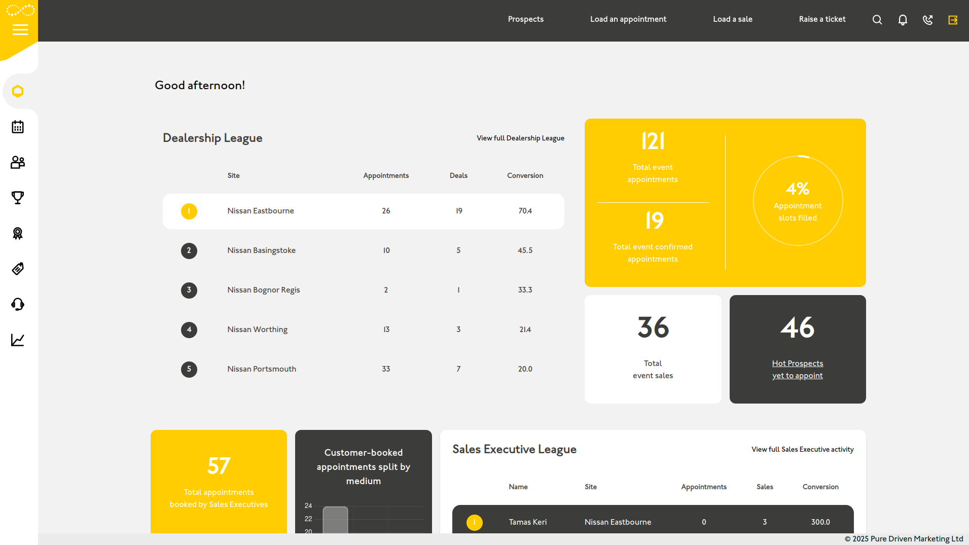
Task: Open the trophy leagues sidebar icon
Action: click(18, 198)
